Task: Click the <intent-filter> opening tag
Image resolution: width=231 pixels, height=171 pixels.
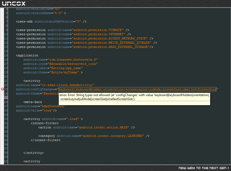Action: (45, 123)
